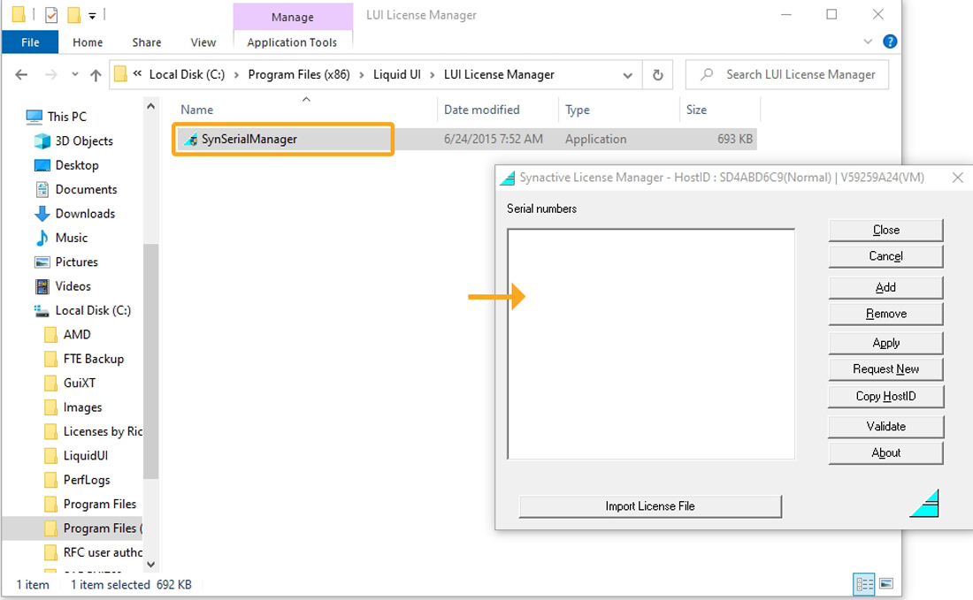Switch to large icons view

tap(885, 584)
